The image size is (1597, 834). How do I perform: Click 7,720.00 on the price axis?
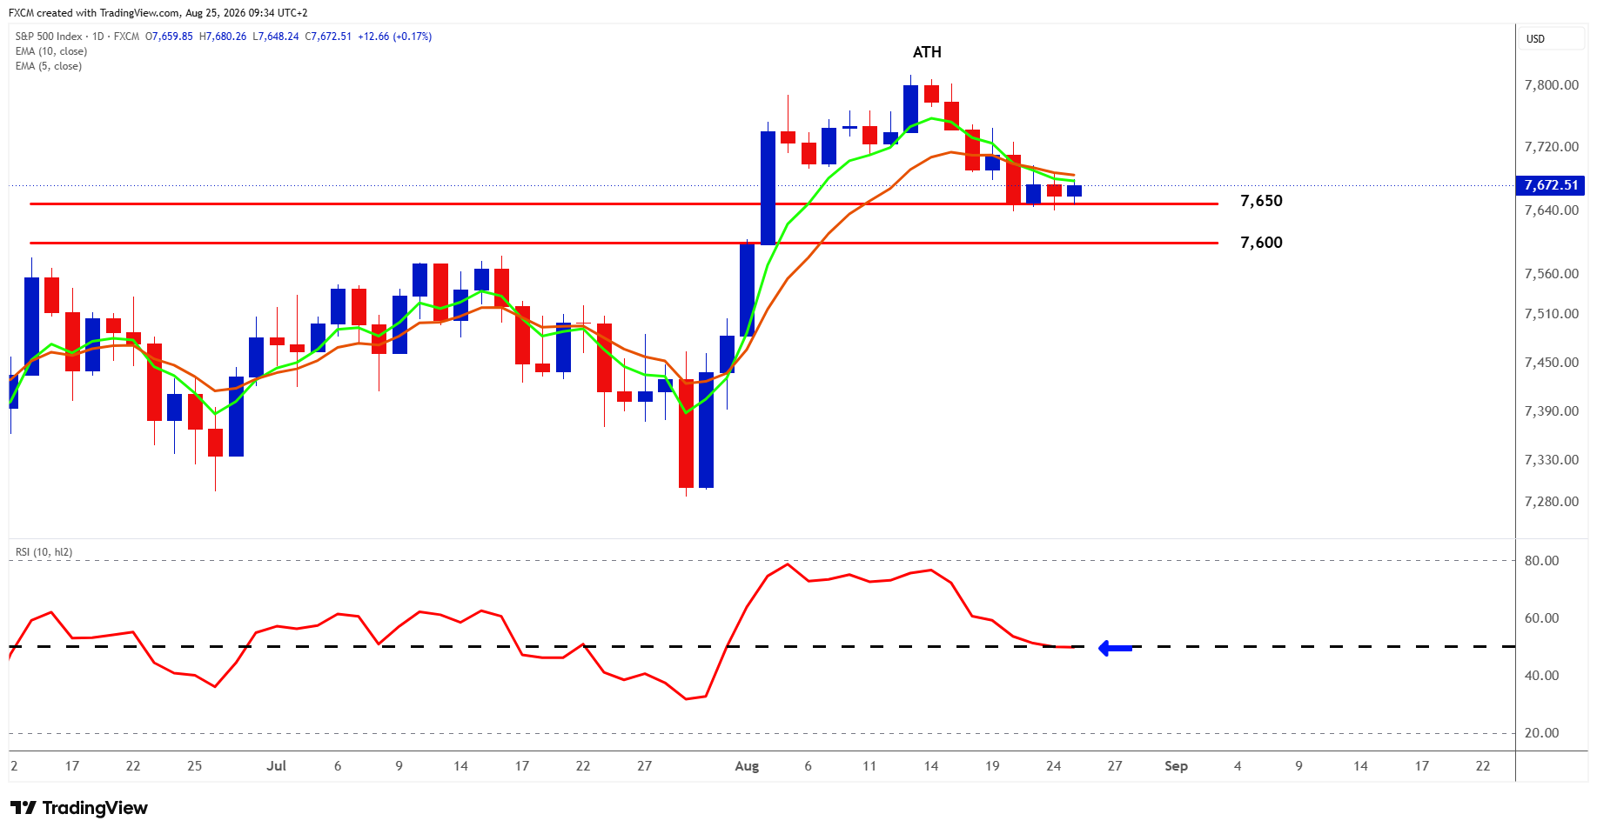coord(1551,147)
